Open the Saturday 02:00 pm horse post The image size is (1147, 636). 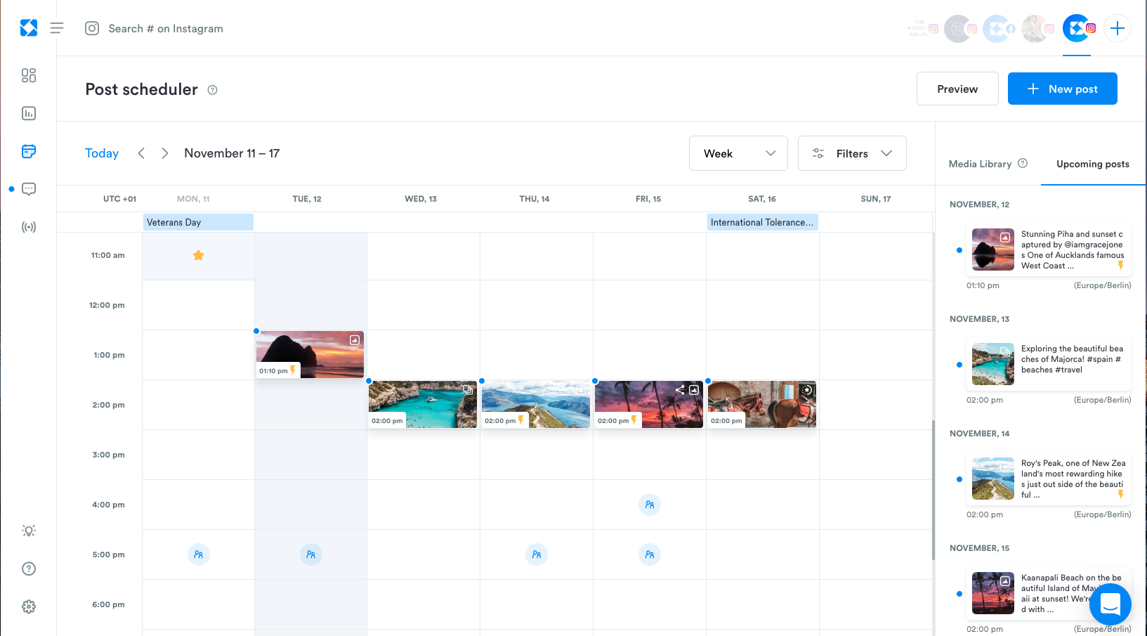[x=762, y=405]
